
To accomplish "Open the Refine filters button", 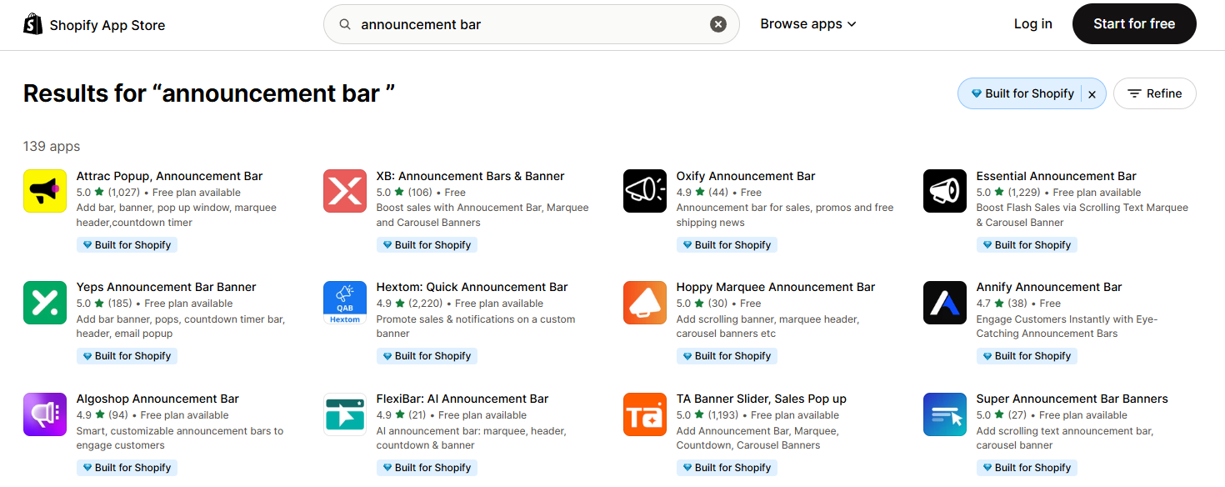I will 1154,93.
